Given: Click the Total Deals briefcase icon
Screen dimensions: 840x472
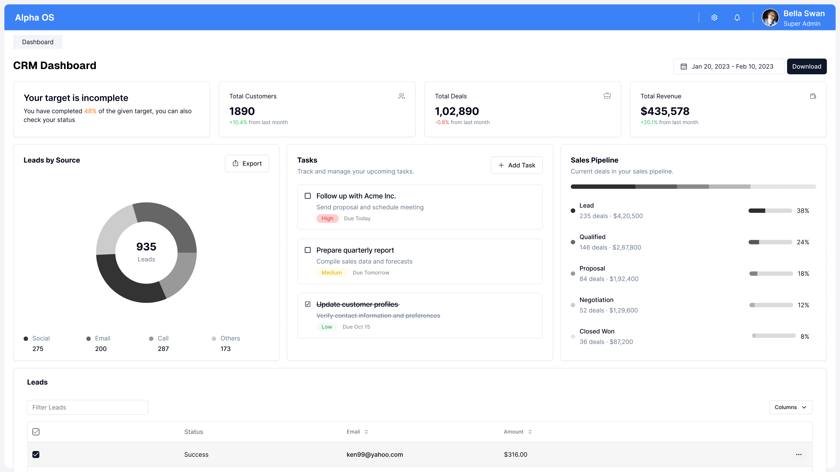Looking at the screenshot, I should [607, 96].
